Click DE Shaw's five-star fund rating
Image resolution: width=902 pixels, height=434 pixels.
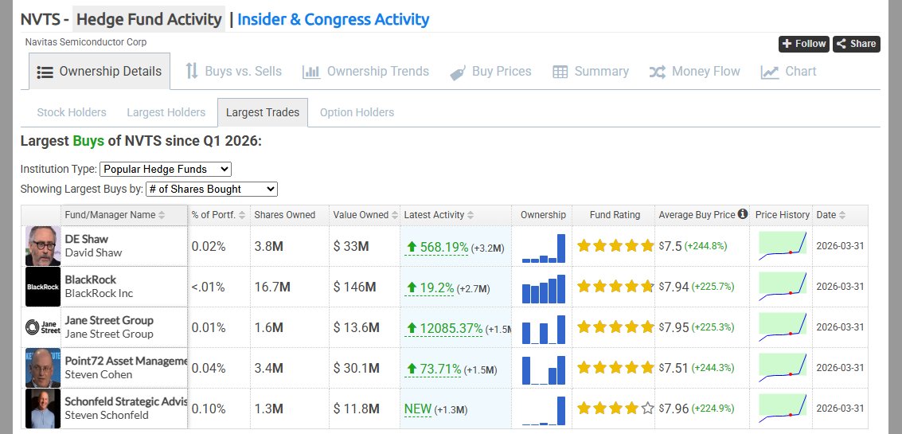[x=615, y=246]
